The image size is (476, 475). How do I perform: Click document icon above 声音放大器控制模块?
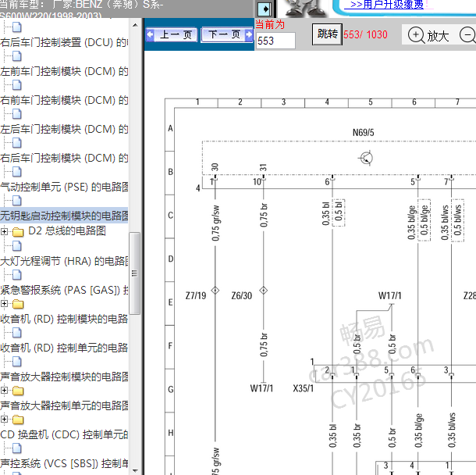[x=17, y=362]
